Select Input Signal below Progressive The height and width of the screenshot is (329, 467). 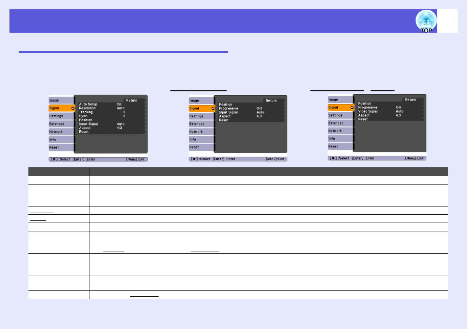[229, 112]
